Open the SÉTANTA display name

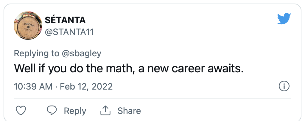coord(65,20)
